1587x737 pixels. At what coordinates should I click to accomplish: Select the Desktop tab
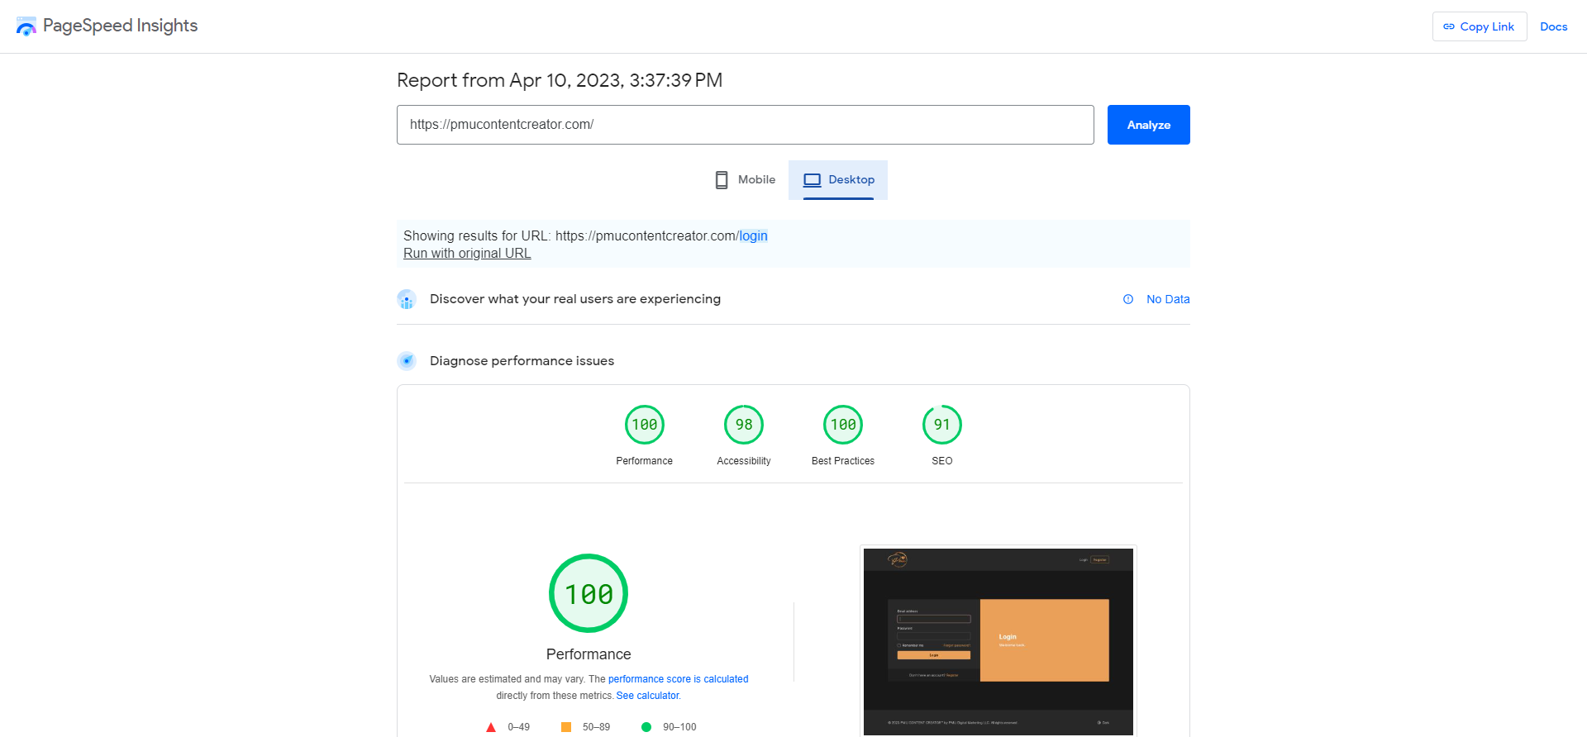838,179
